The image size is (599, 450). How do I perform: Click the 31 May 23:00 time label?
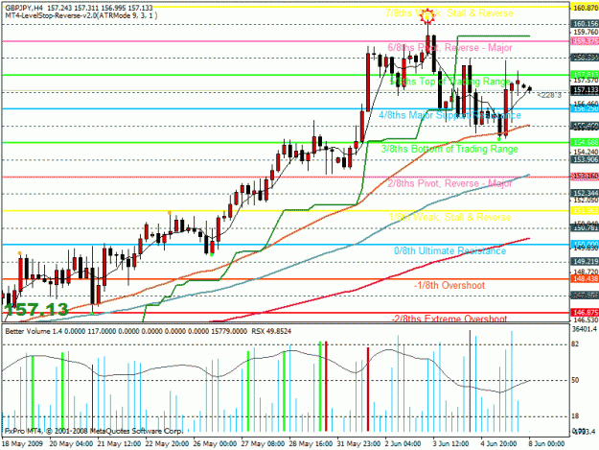[x=358, y=444]
